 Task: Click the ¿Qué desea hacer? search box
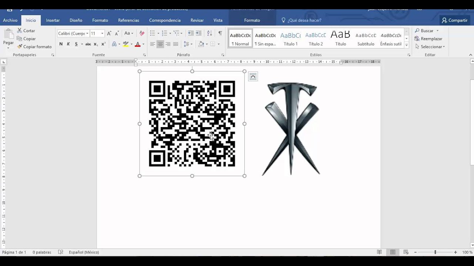point(301,20)
